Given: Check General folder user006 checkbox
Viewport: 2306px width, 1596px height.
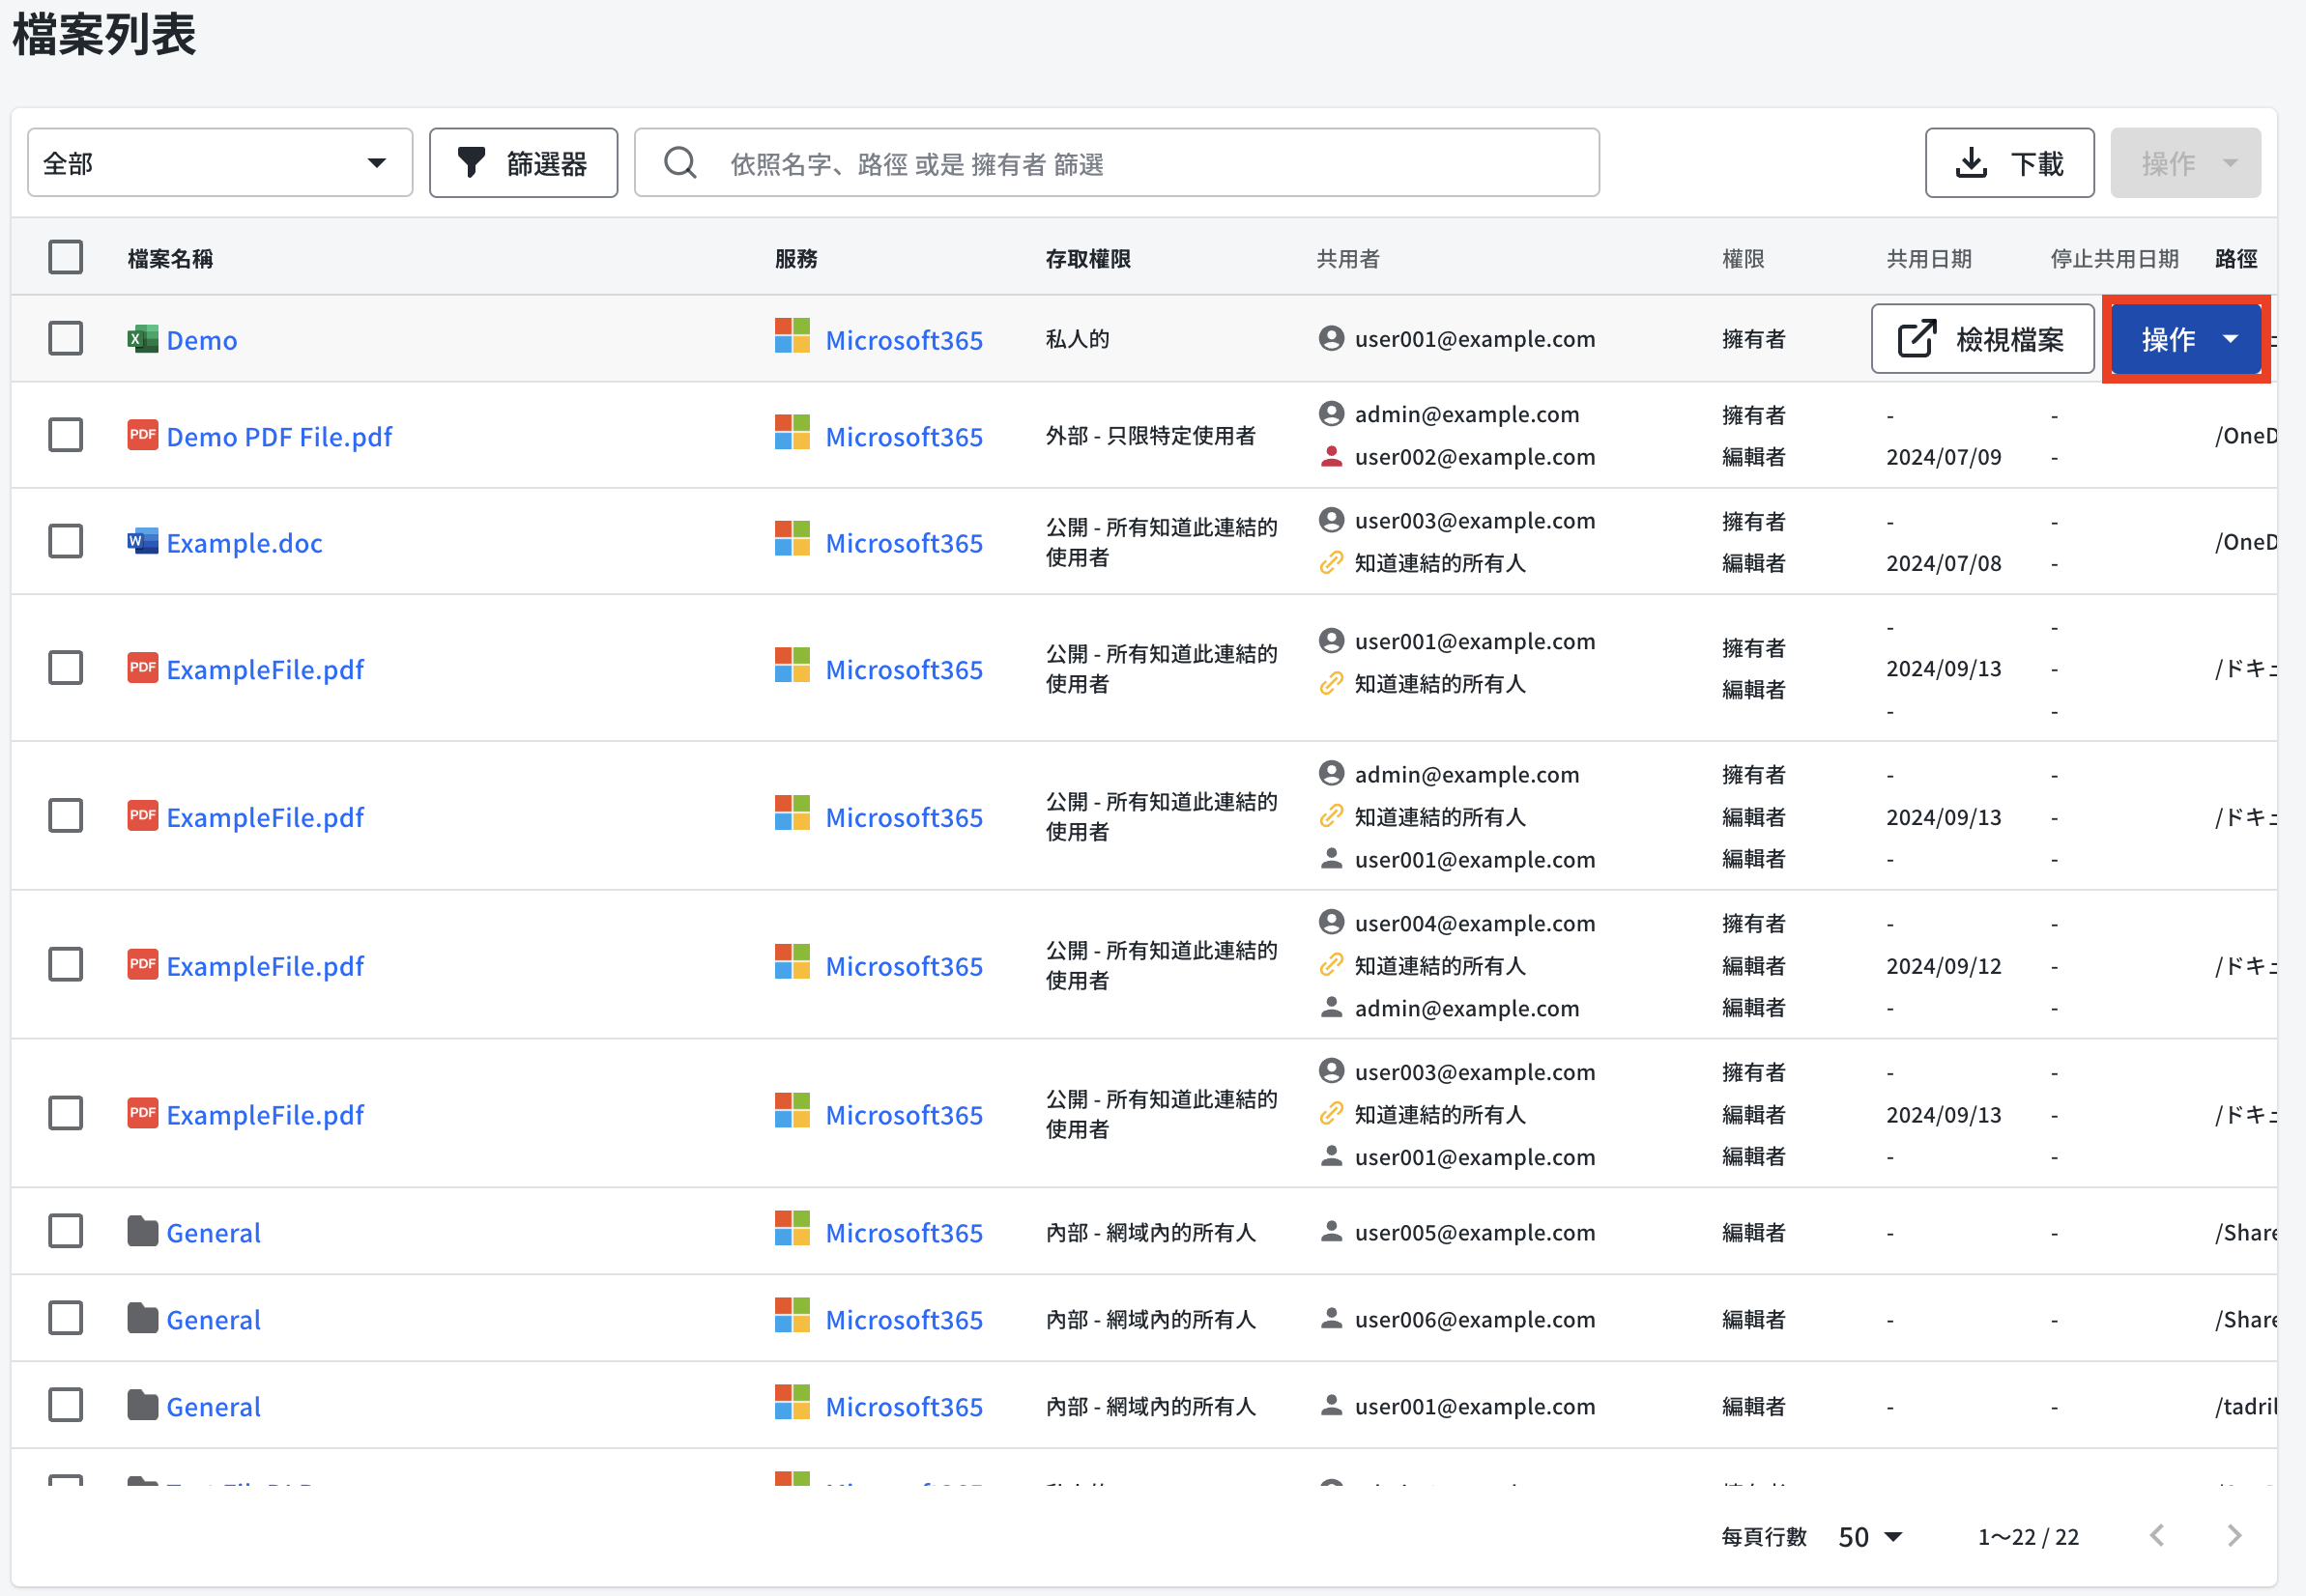Looking at the screenshot, I should (x=66, y=1318).
